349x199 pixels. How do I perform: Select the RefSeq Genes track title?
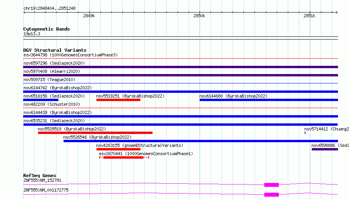point(40,175)
